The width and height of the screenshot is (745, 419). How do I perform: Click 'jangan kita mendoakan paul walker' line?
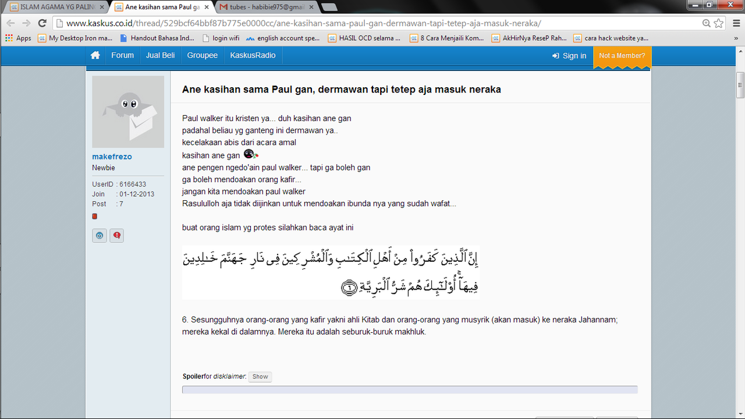click(244, 191)
